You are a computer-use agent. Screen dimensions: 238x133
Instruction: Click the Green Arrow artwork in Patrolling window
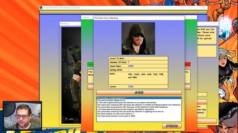pos(71,75)
